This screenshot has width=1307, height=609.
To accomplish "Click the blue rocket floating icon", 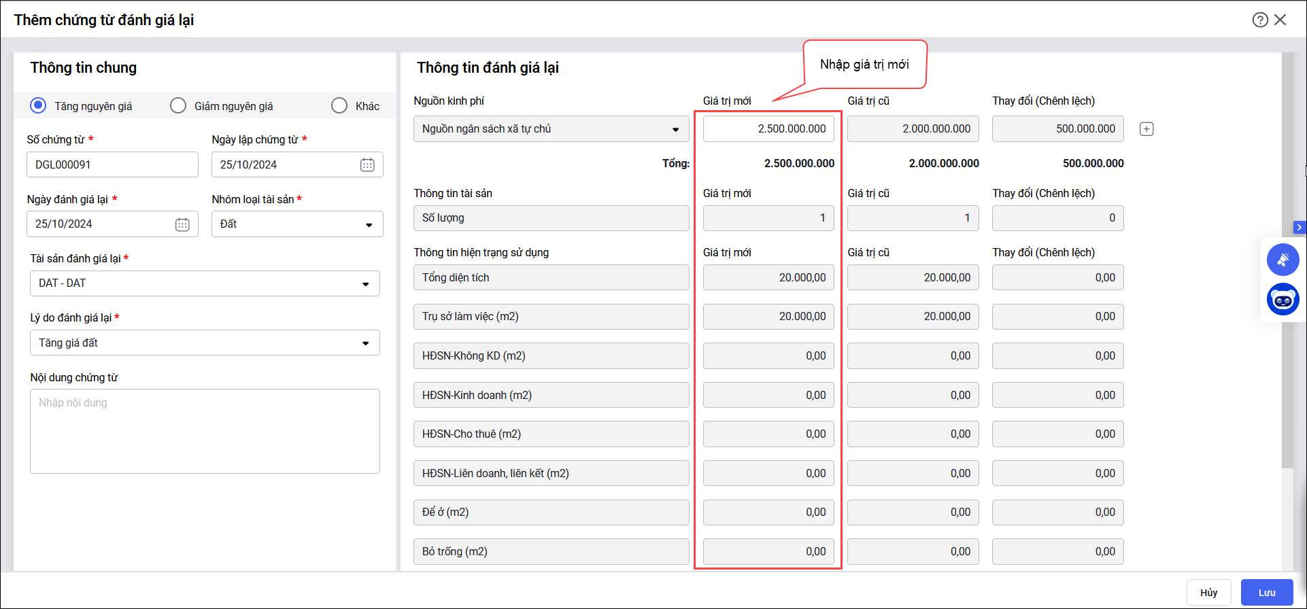I will pos(1283,260).
